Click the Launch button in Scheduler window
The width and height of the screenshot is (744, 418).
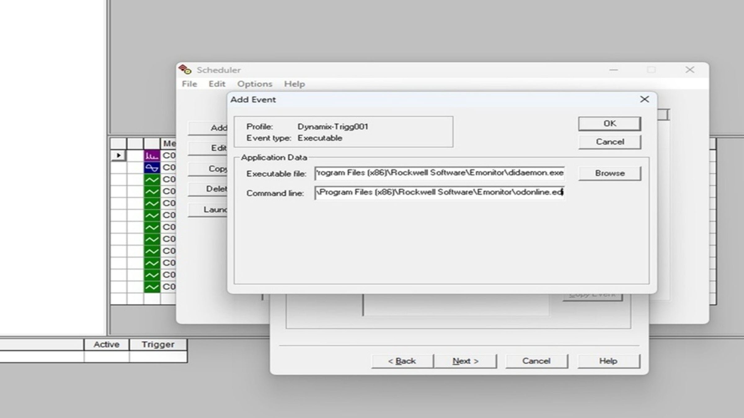click(208, 210)
